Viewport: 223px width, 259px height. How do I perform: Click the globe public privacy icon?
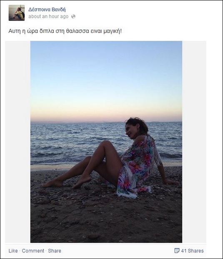73,17
